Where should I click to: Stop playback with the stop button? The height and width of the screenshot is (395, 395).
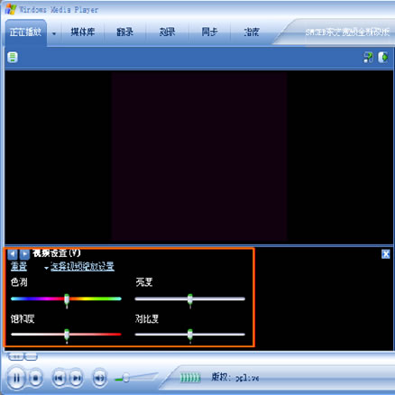tap(35, 378)
